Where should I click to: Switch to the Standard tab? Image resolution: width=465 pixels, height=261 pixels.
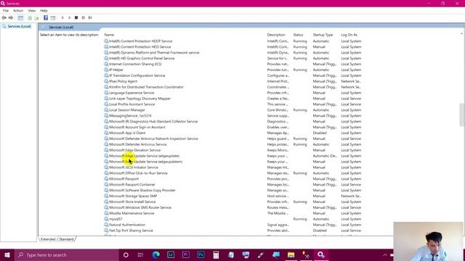coord(66,239)
